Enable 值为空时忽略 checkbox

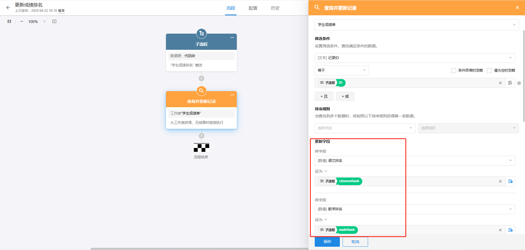click(489, 71)
